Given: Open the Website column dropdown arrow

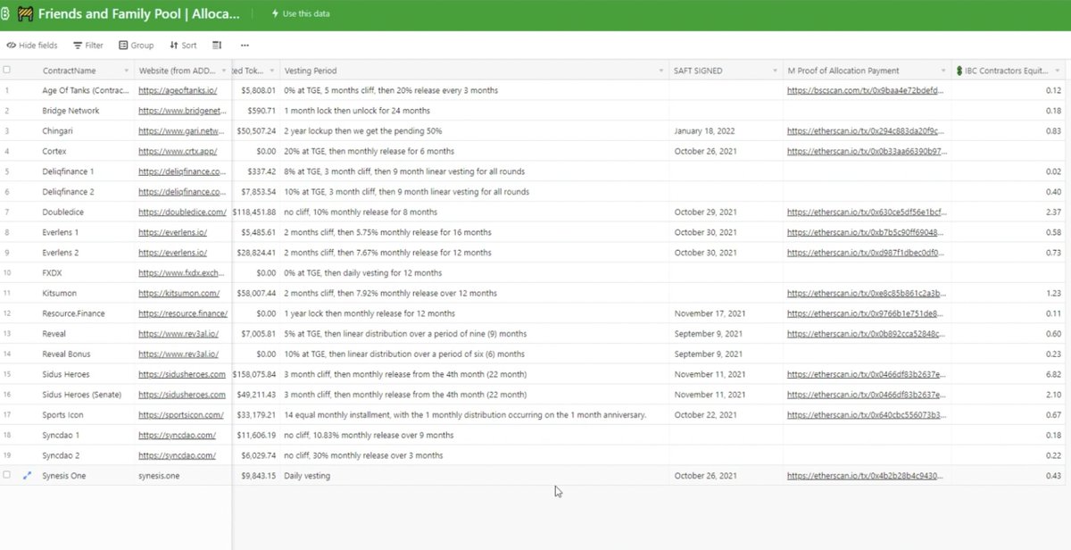Looking at the screenshot, I should 222,71.
